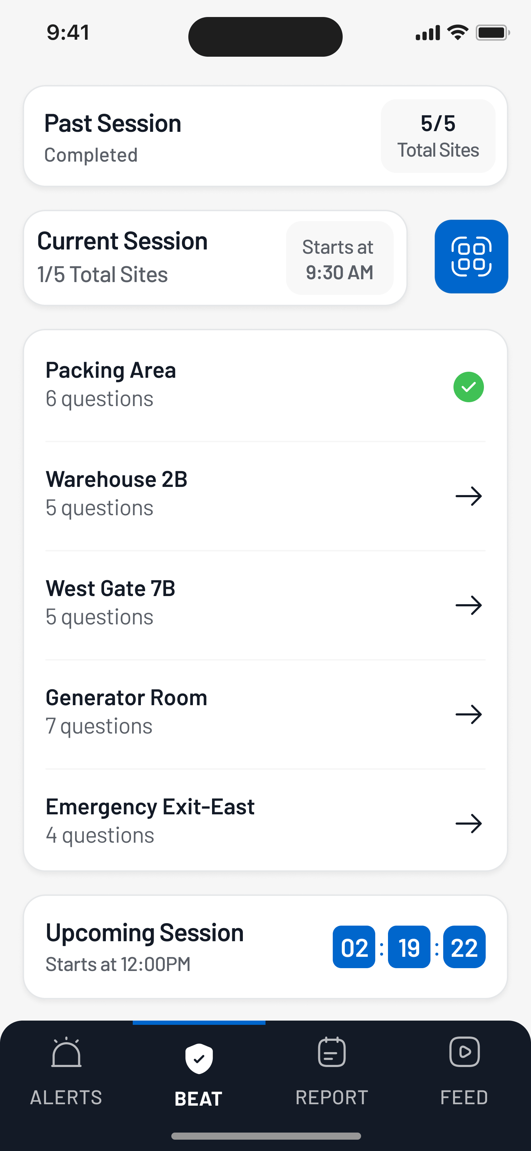This screenshot has height=1151, width=531.
Task: Open West Gate 7B via its arrow
Action: [x=469, y=605]
